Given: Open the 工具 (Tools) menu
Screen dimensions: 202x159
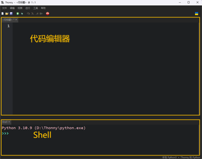Looking at the screenshot, I should (x=36, y=8).
